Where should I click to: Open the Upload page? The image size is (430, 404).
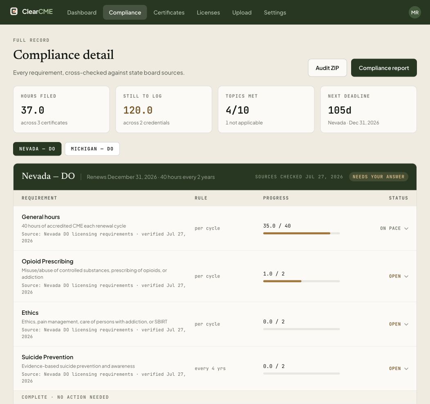pyautogui.click(x=242, y=12)
